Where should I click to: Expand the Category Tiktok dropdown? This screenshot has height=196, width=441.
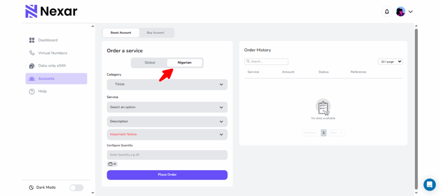pos(167,84)
